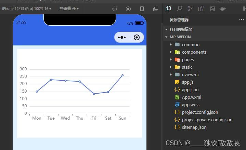Click the blue css icon of app.wxss

point(177,105)
